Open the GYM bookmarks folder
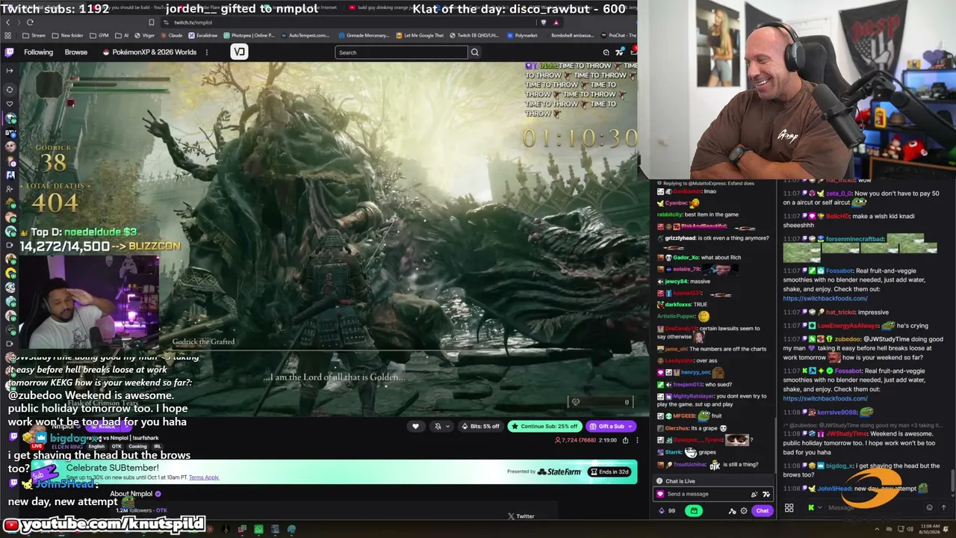956x538 pixels. point(100,35)
